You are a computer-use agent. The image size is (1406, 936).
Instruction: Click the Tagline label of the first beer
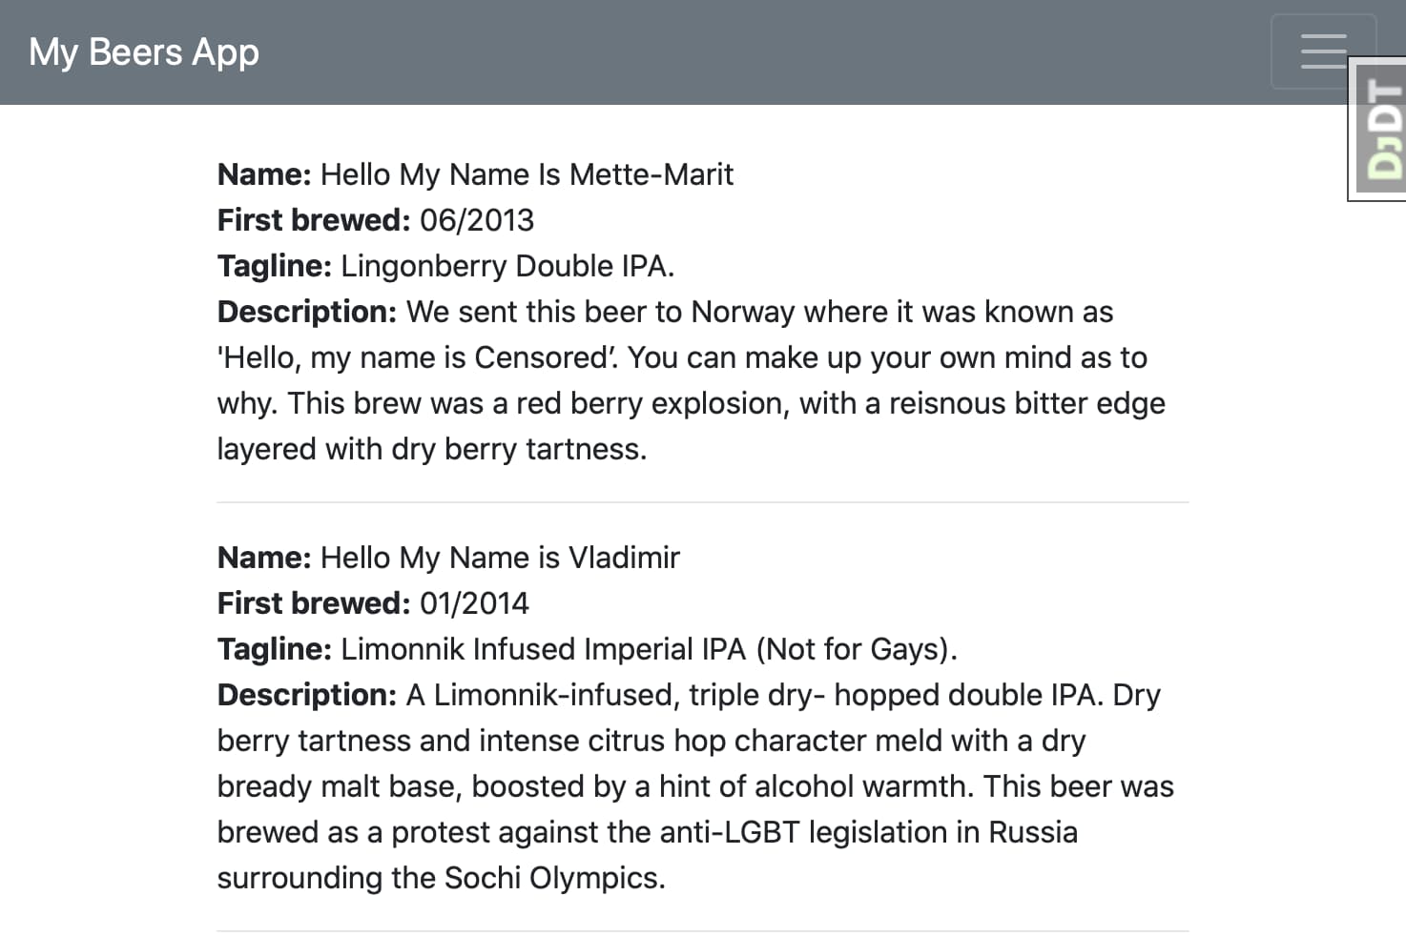pos(273,266)
